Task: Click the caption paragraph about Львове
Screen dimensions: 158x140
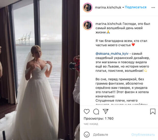Action: (x=123, y=62)
